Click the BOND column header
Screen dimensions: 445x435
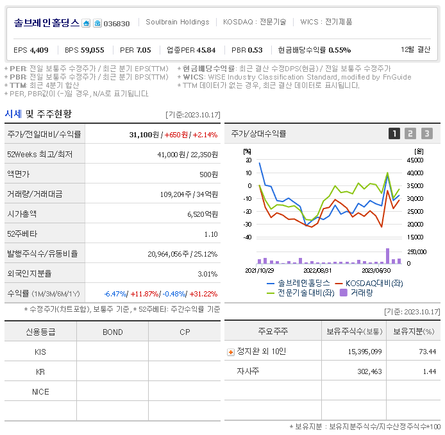pos(113,332)
